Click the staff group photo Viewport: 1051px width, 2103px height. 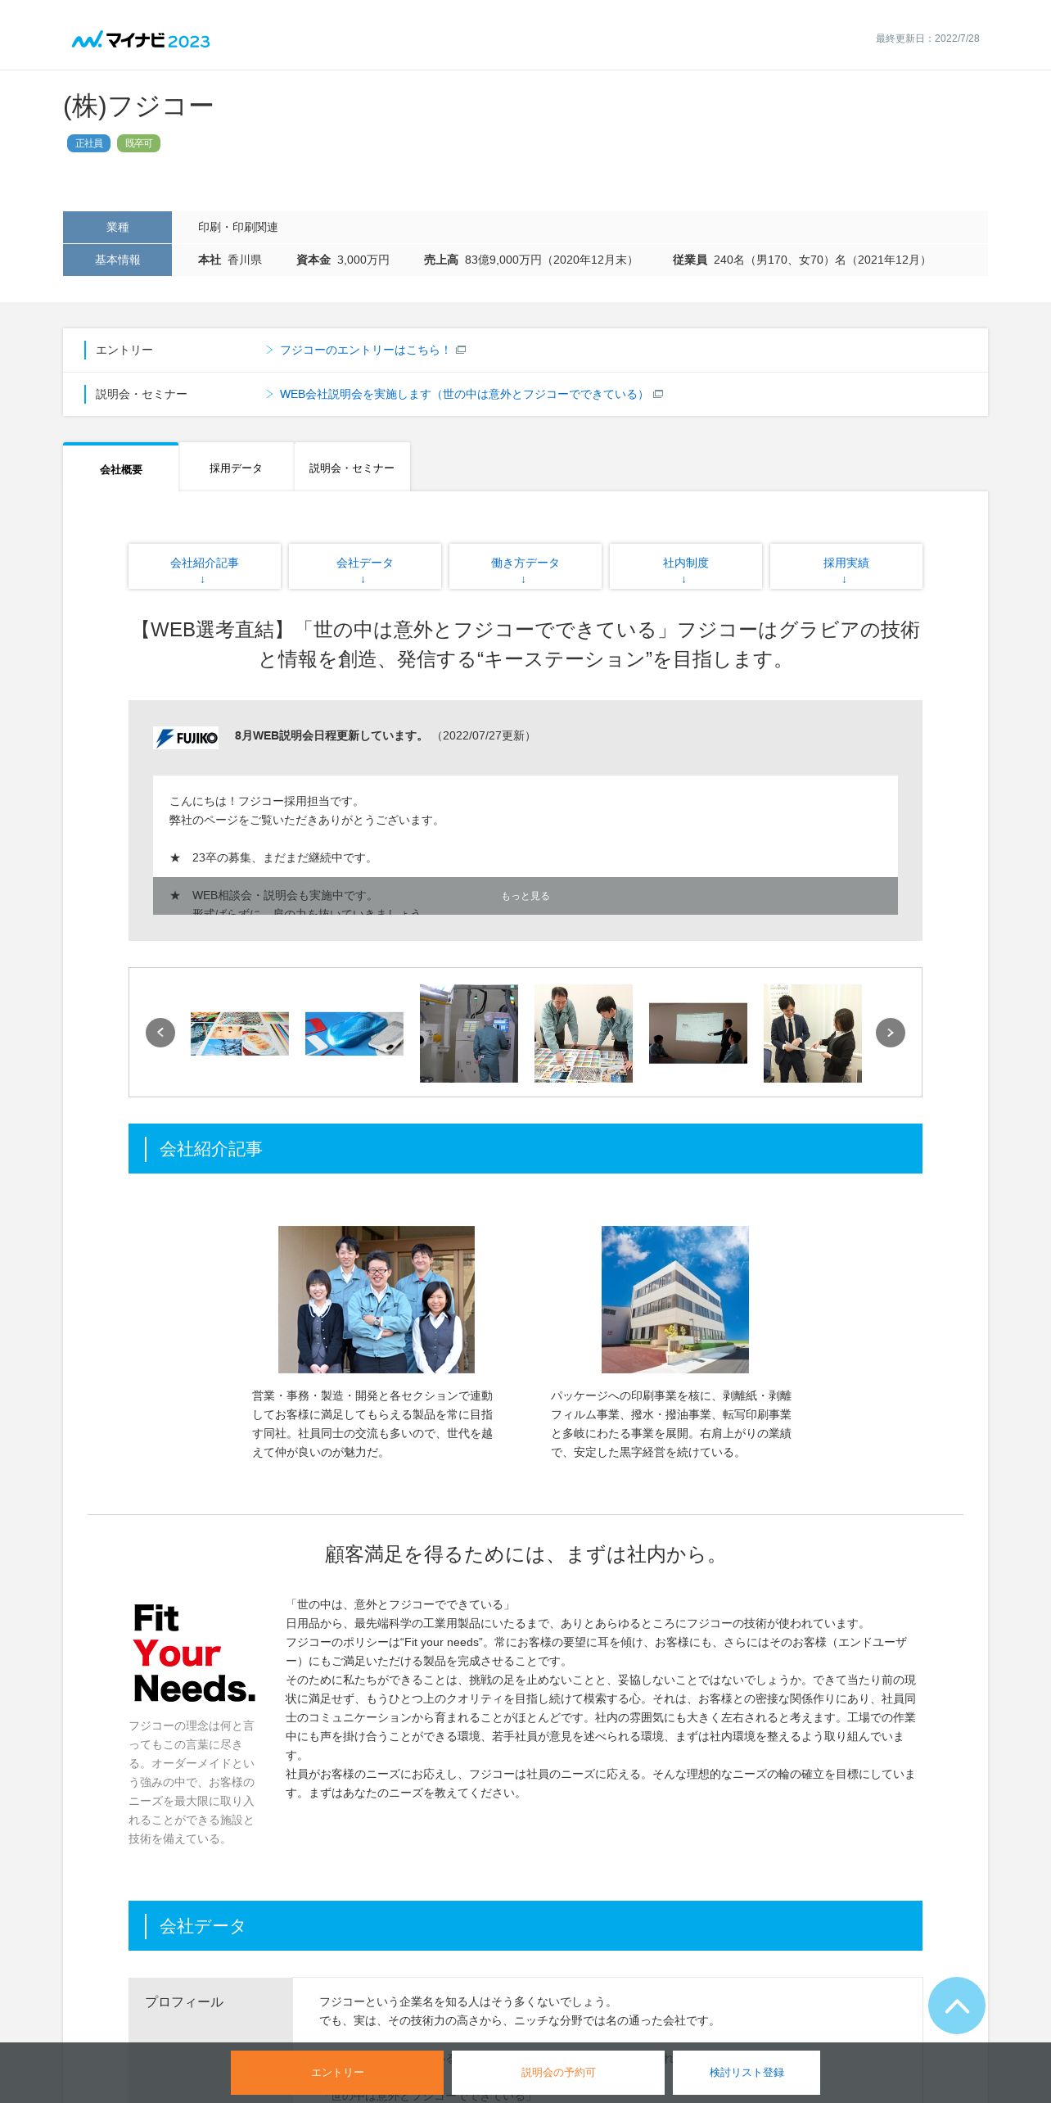(x=377, y=1299)
